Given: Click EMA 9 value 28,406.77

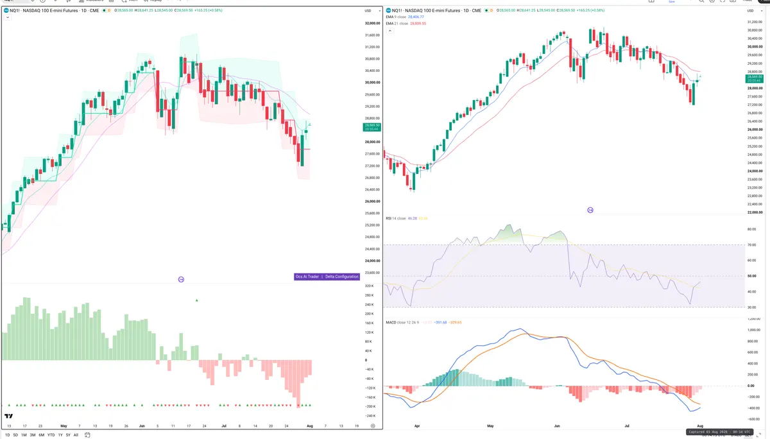Looking at the screenshot, I should [x=416, y=17].
